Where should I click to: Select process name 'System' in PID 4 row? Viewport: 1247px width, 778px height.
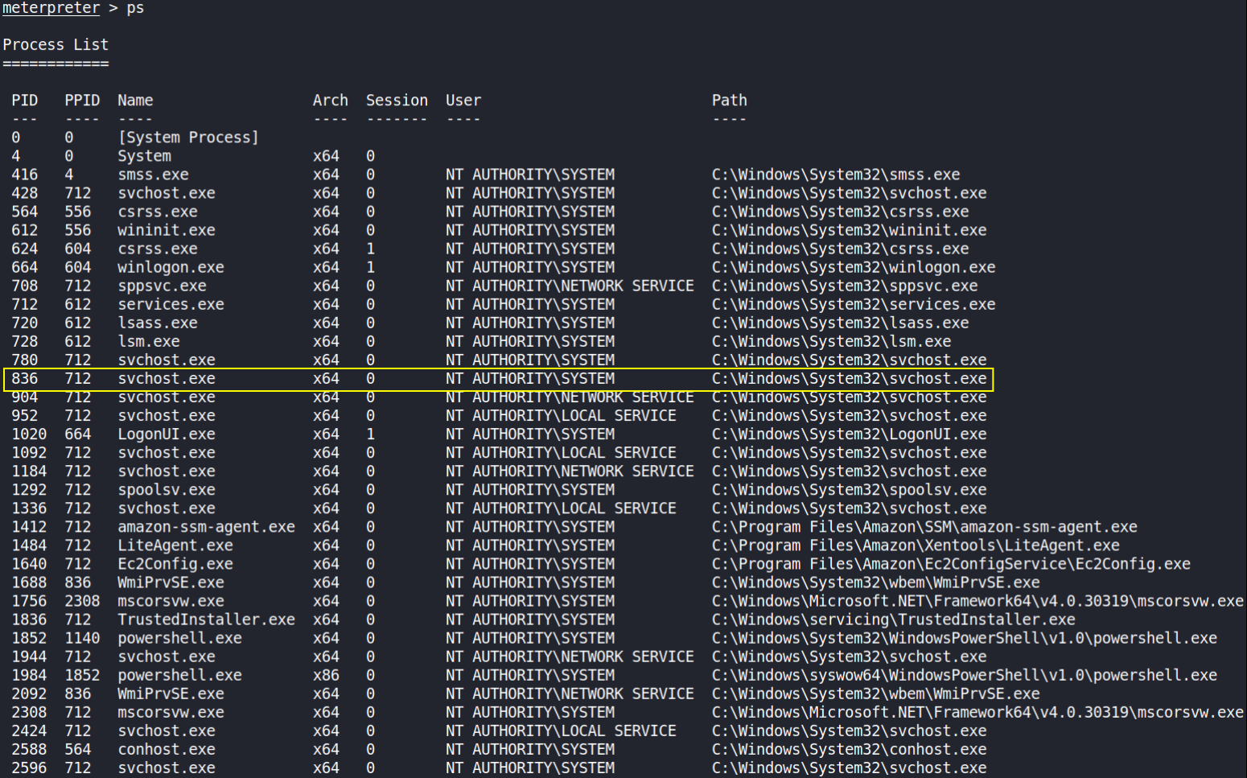[x=144, y=156]
